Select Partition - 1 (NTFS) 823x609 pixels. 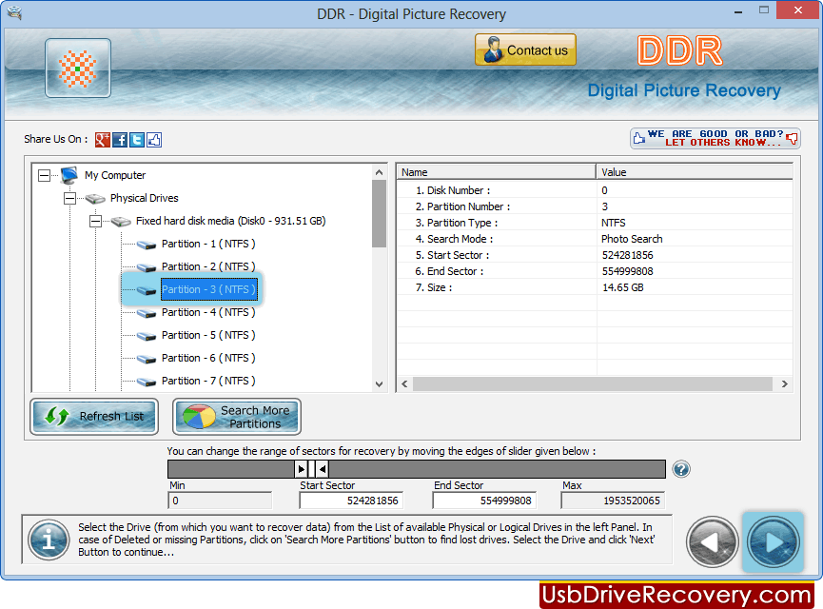click(208, 244)
